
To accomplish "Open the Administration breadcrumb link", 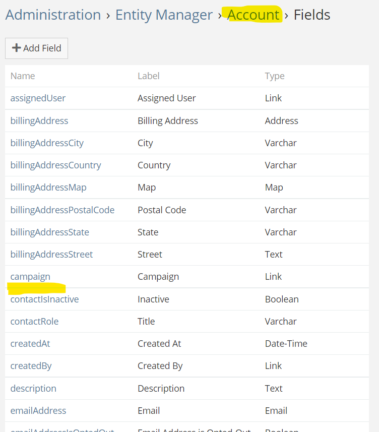I will coord(53,15).
